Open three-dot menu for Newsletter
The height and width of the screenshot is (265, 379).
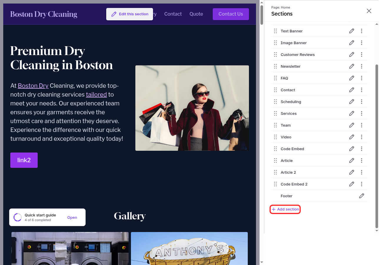[362, 66]
